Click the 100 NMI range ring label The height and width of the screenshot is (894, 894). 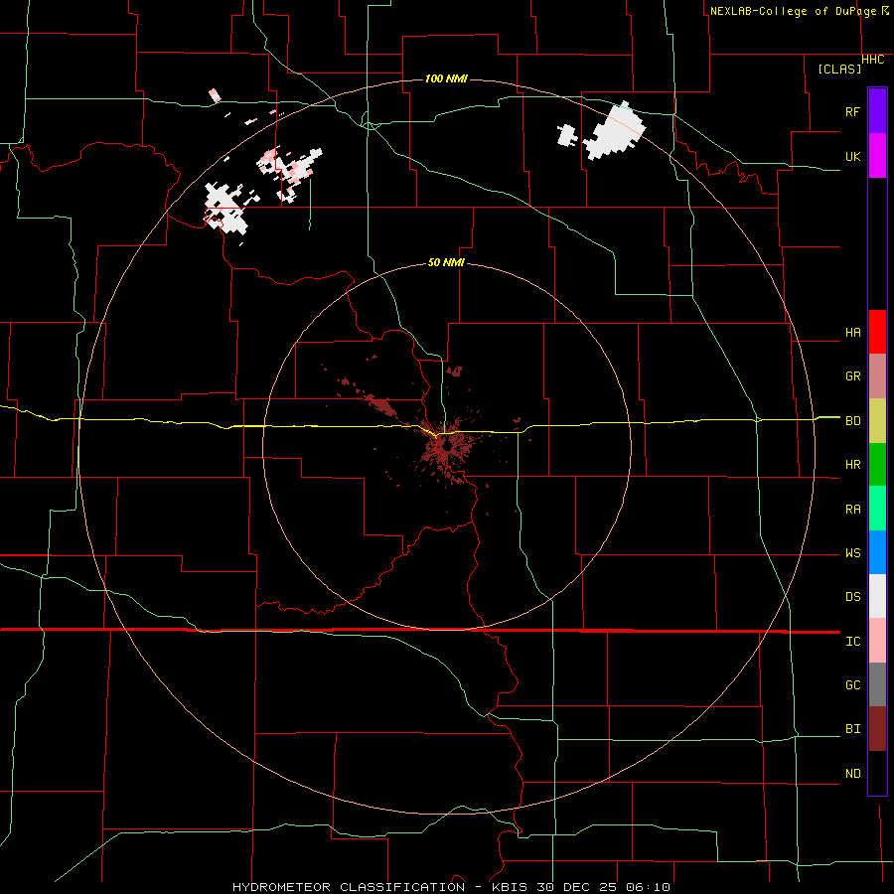[x=446, y=78]
